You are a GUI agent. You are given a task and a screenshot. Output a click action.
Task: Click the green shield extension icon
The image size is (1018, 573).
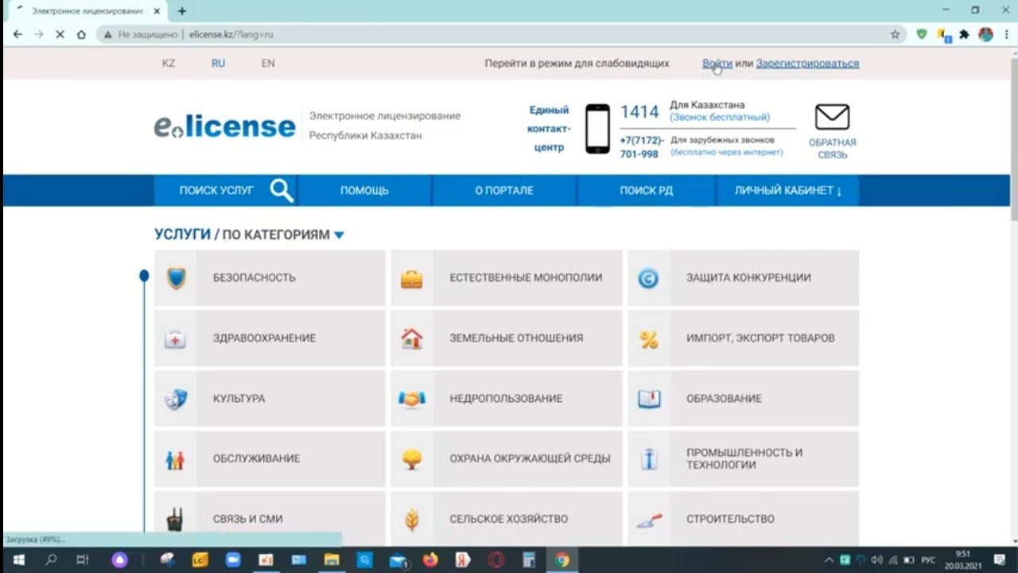click(922, 34)
